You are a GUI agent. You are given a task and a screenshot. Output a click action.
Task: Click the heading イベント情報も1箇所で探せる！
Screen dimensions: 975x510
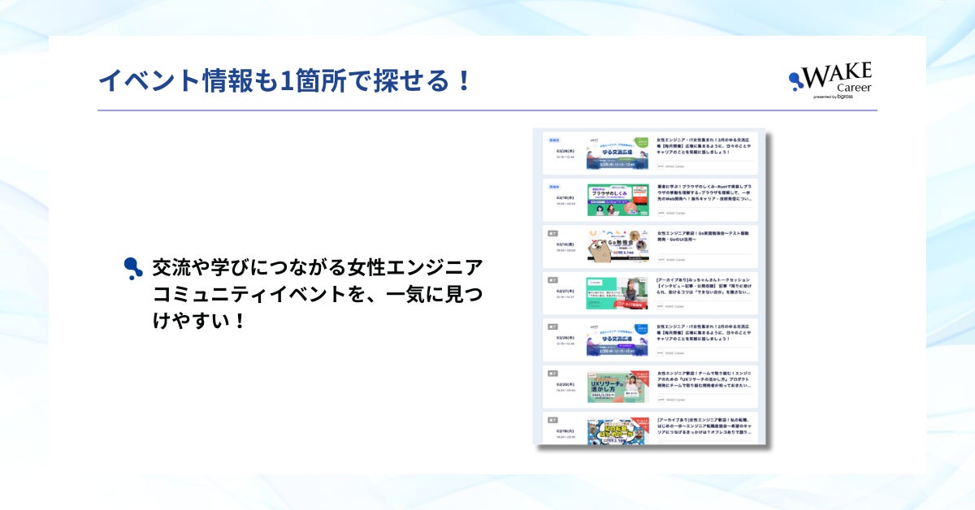[x=284, y=80]
